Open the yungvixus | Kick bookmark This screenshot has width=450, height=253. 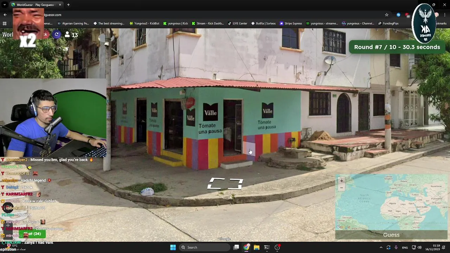(175, 24)
